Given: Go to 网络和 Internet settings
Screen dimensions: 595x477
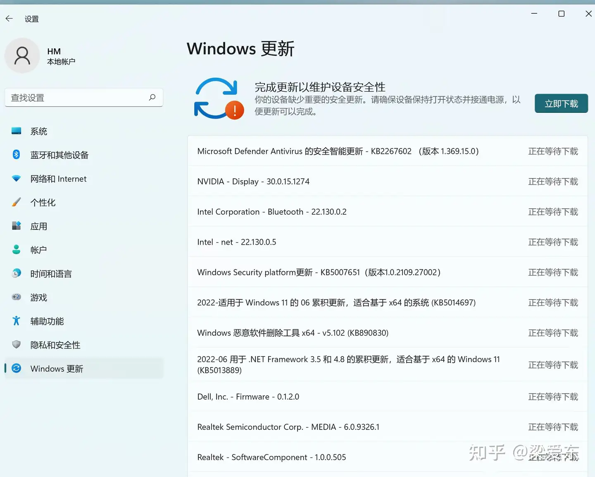Looking at the screenshot, I should tap(84, 179).
